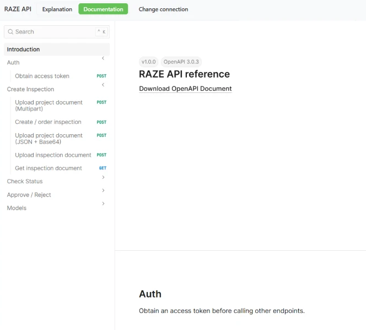Screen dimensions: 366x330
Task: Open the Explanation tab
Action: coord(57,9)
